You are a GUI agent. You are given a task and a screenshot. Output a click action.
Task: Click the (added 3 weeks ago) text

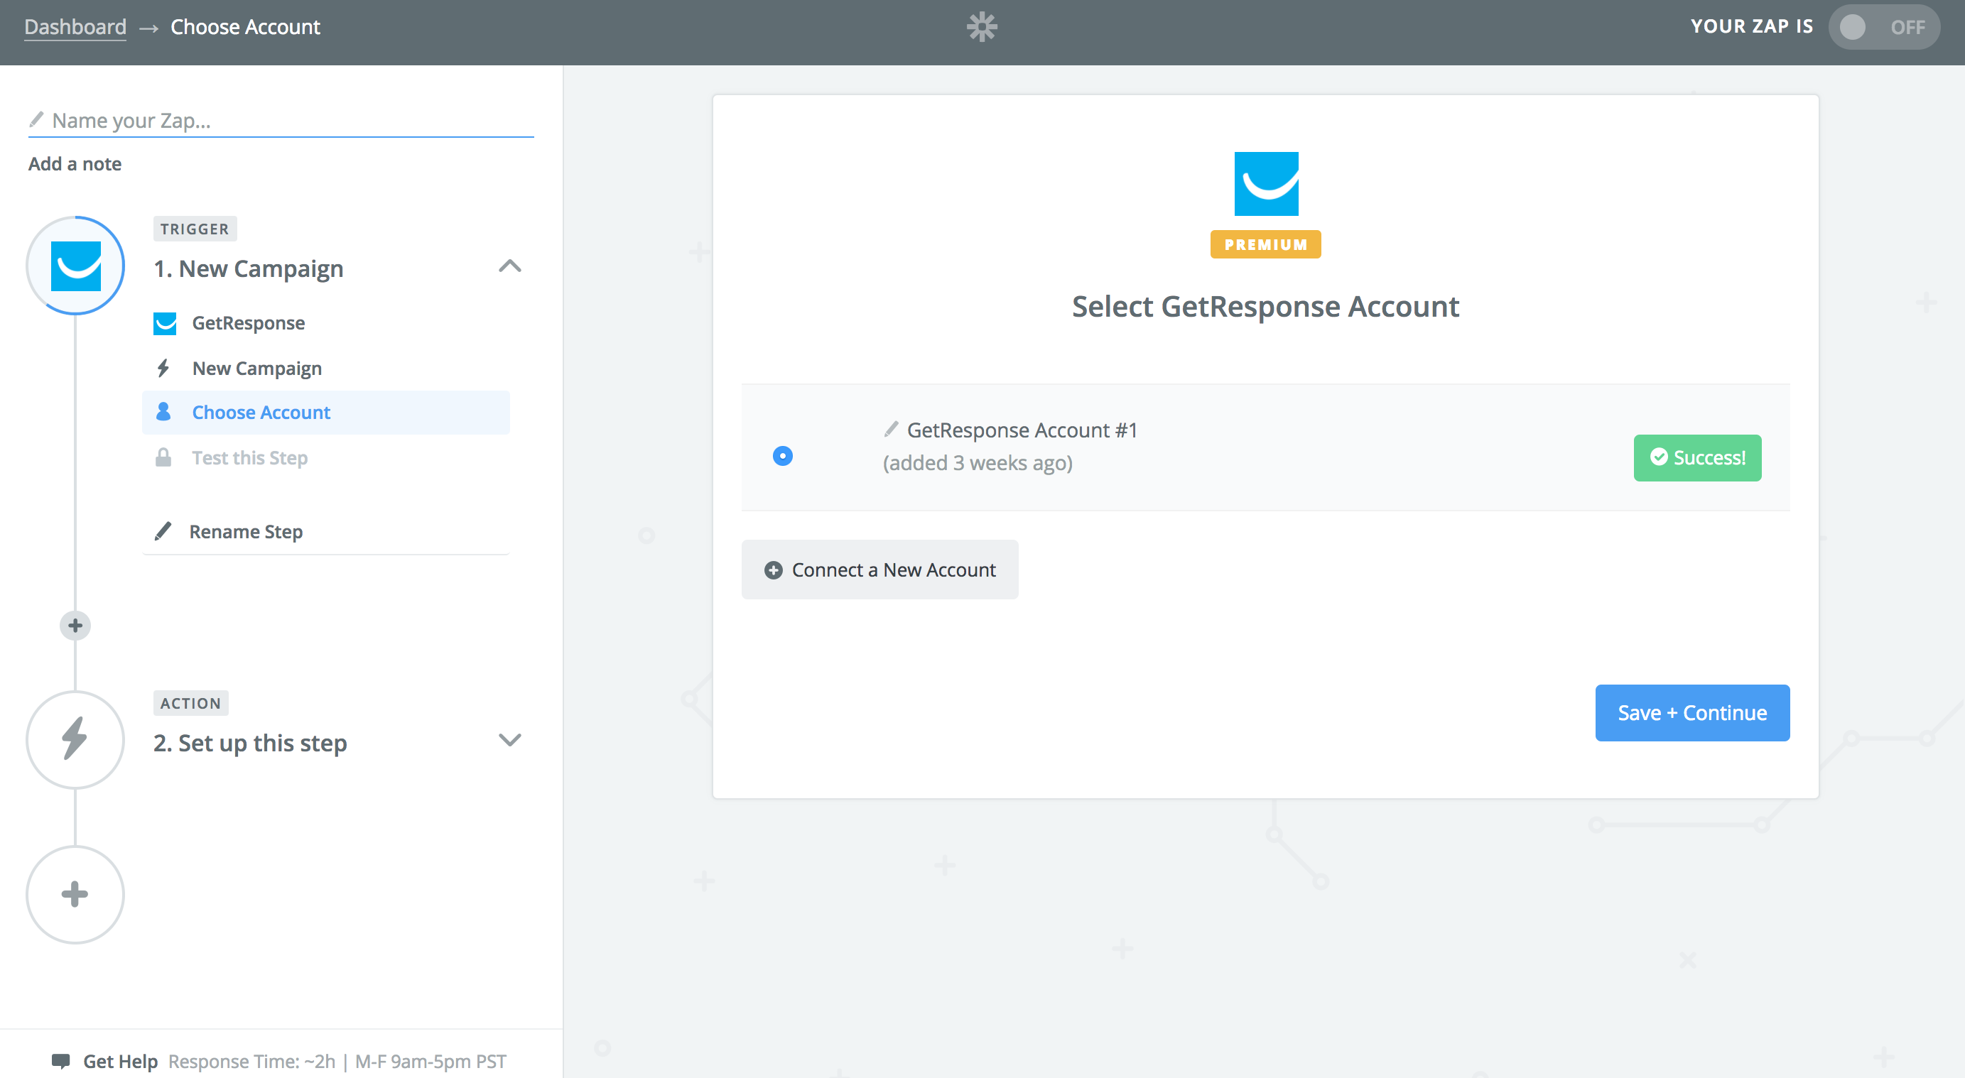[x=978, y=463]
